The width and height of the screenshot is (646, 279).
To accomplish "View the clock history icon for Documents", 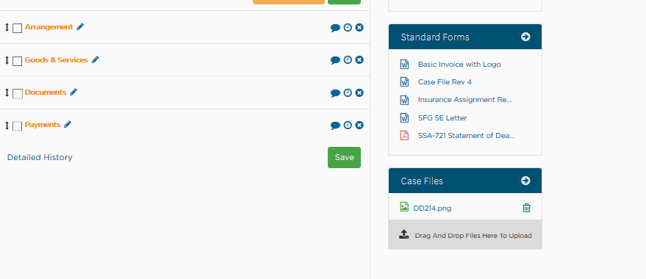I will [348, 93].
